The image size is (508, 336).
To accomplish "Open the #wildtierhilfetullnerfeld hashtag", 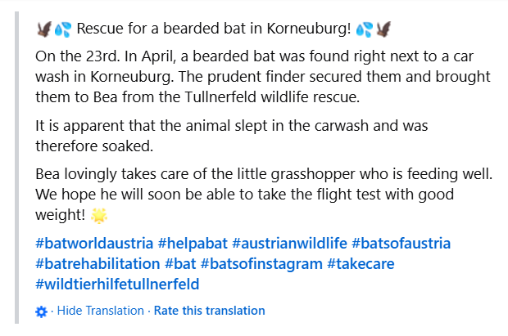I will tap(117, 284).
